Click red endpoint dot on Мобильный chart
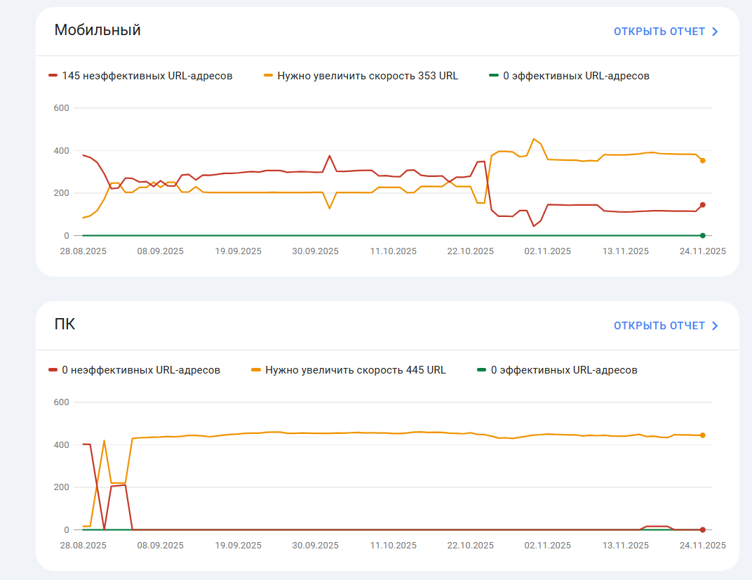 tap(702, 205)
